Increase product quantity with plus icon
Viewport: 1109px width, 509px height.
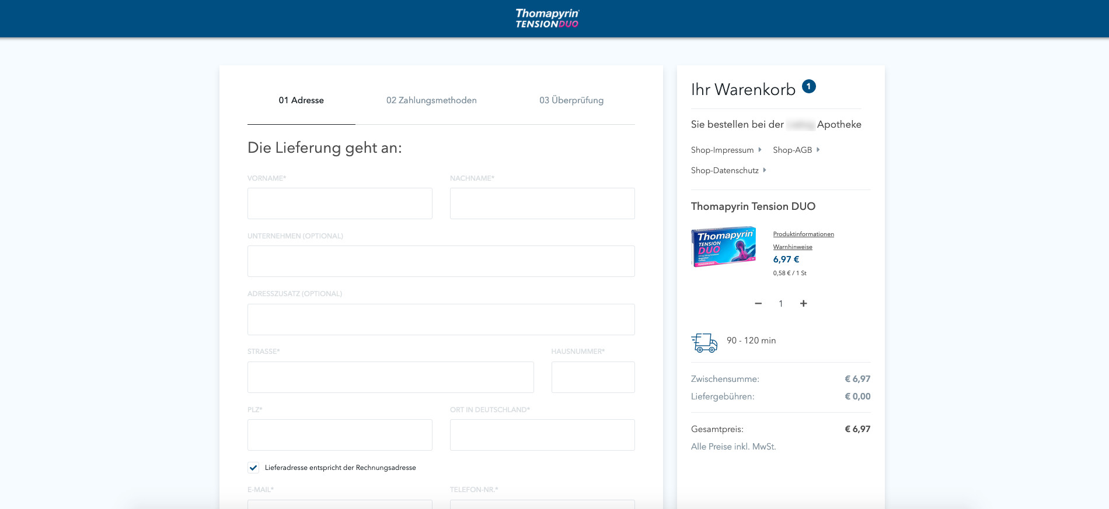[803, 304]
